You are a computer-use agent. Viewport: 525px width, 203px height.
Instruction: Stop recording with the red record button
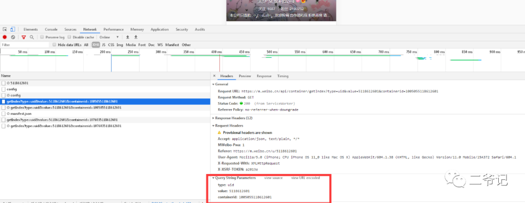[5, 37]
